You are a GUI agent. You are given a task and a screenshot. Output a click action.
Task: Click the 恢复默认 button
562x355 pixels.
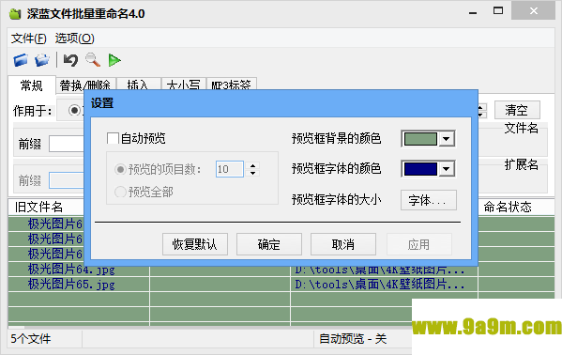coord(194,244)
